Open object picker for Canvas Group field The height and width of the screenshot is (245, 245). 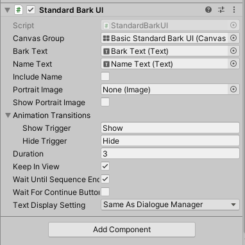coord(233,38)
